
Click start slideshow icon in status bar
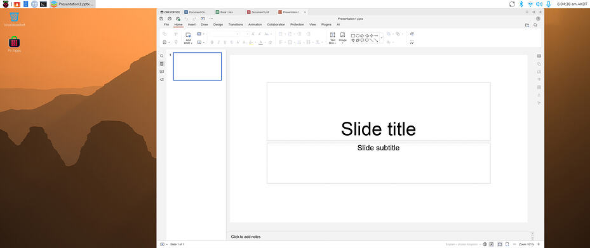coord(162,244)
